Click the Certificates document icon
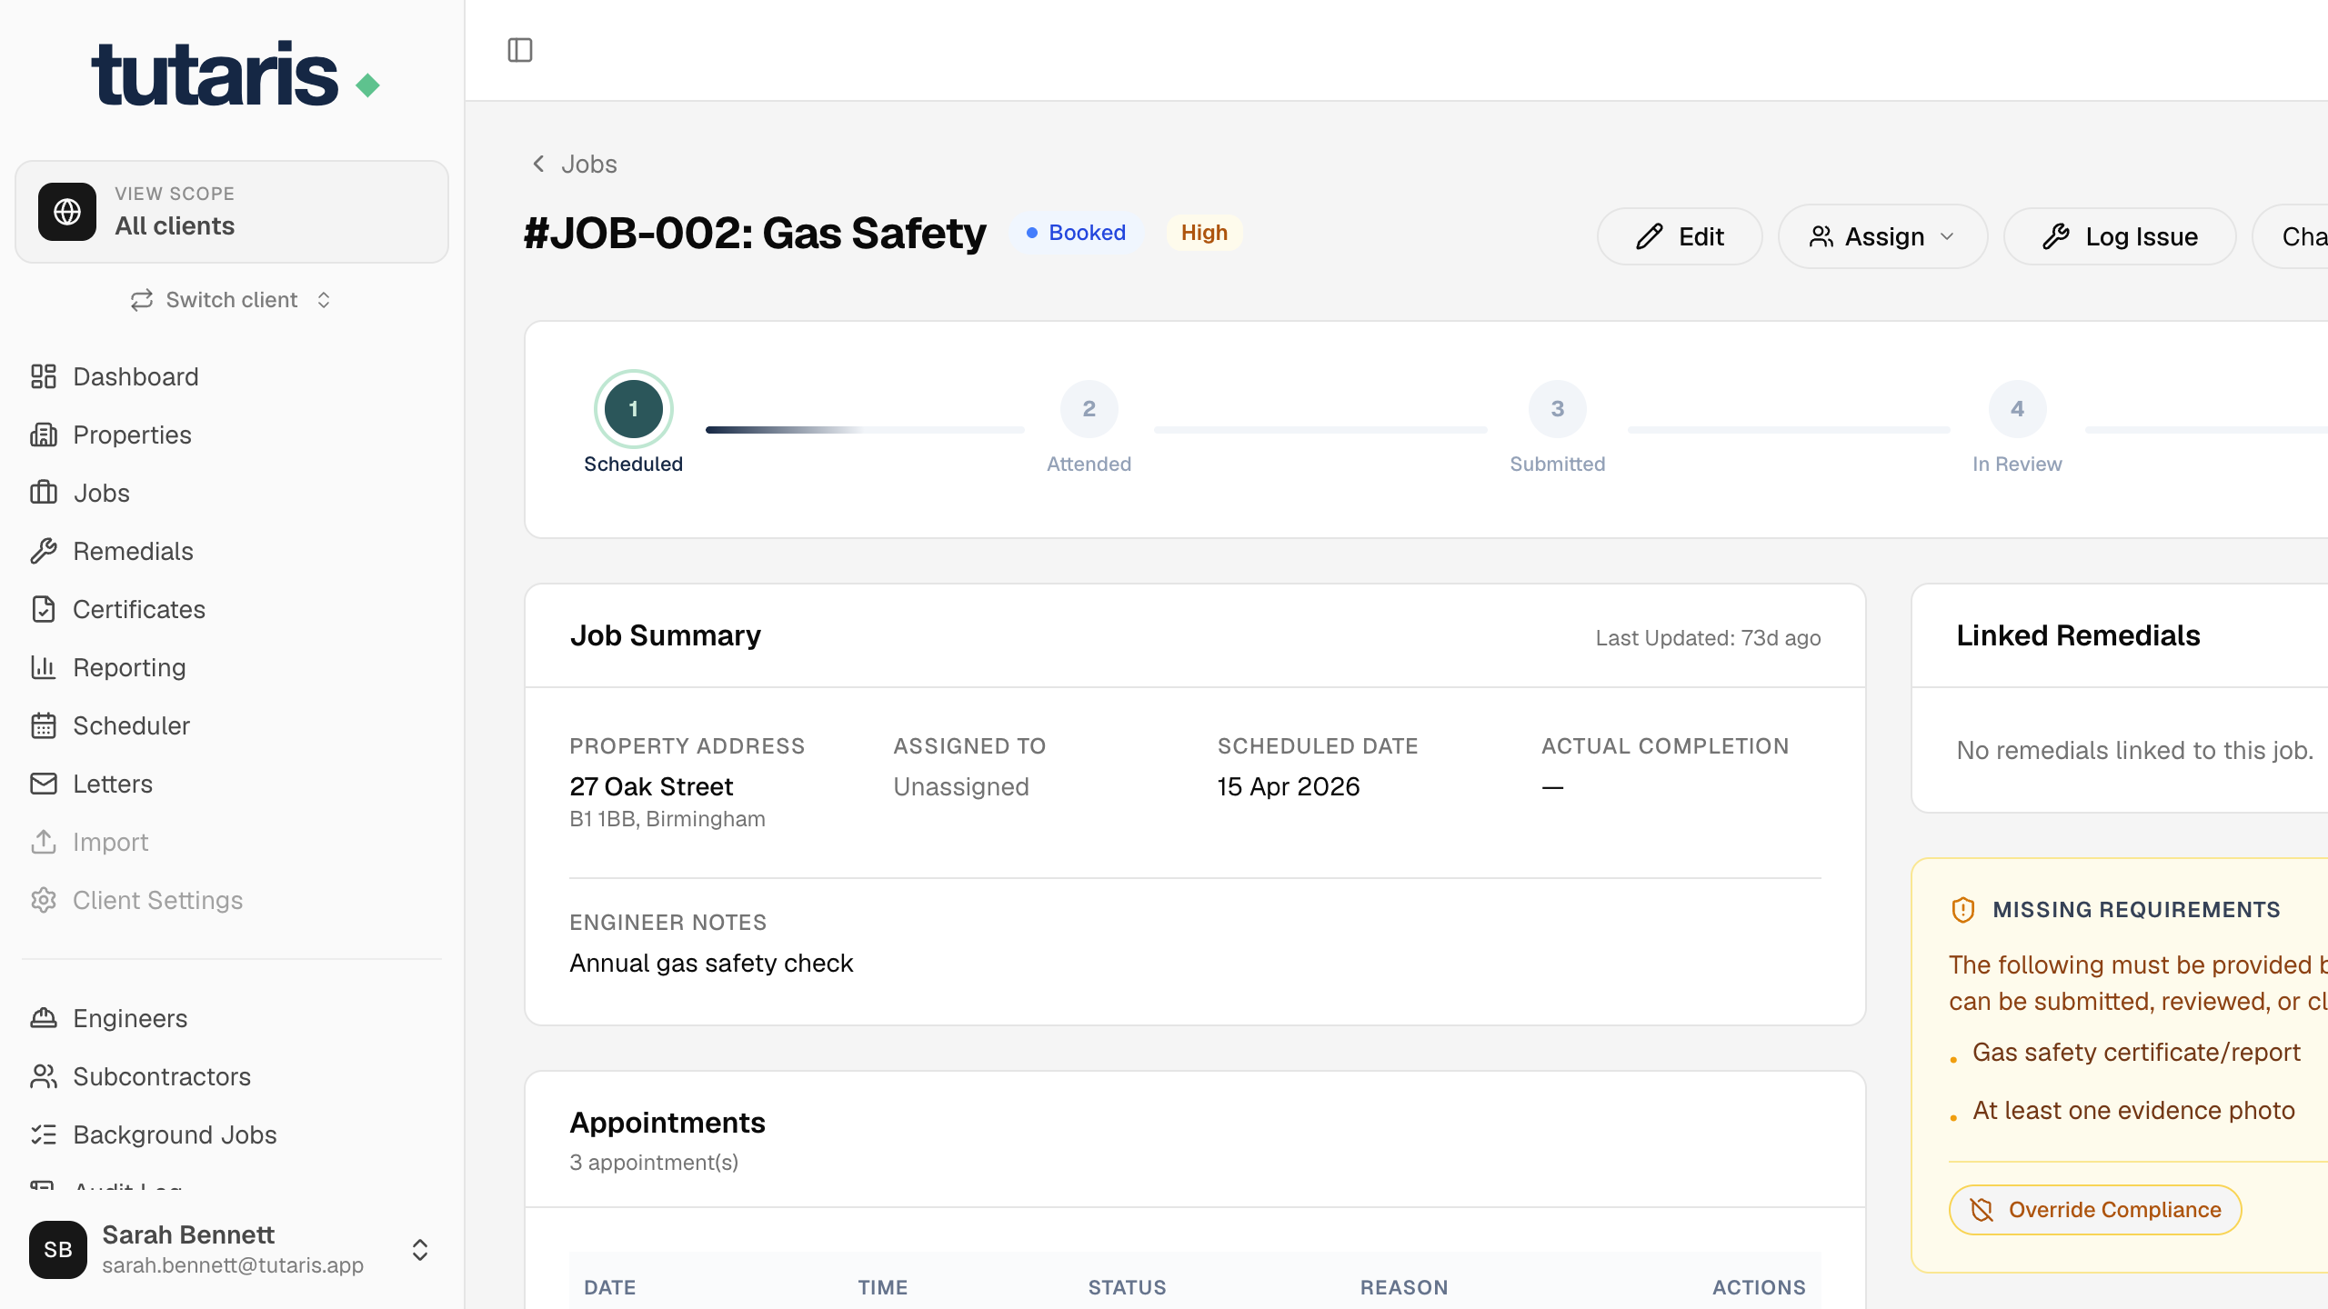2328x1309 pixels. [x=44, y=609]
